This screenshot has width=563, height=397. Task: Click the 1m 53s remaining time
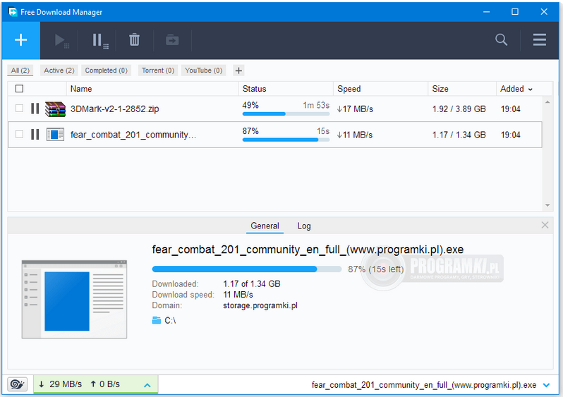(316, 105)
